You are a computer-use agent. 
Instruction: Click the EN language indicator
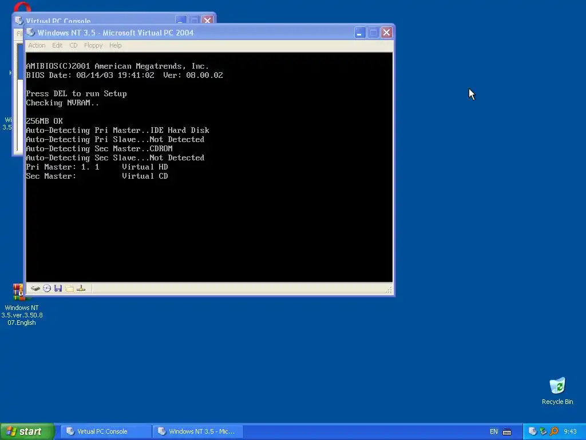point(494,431)
